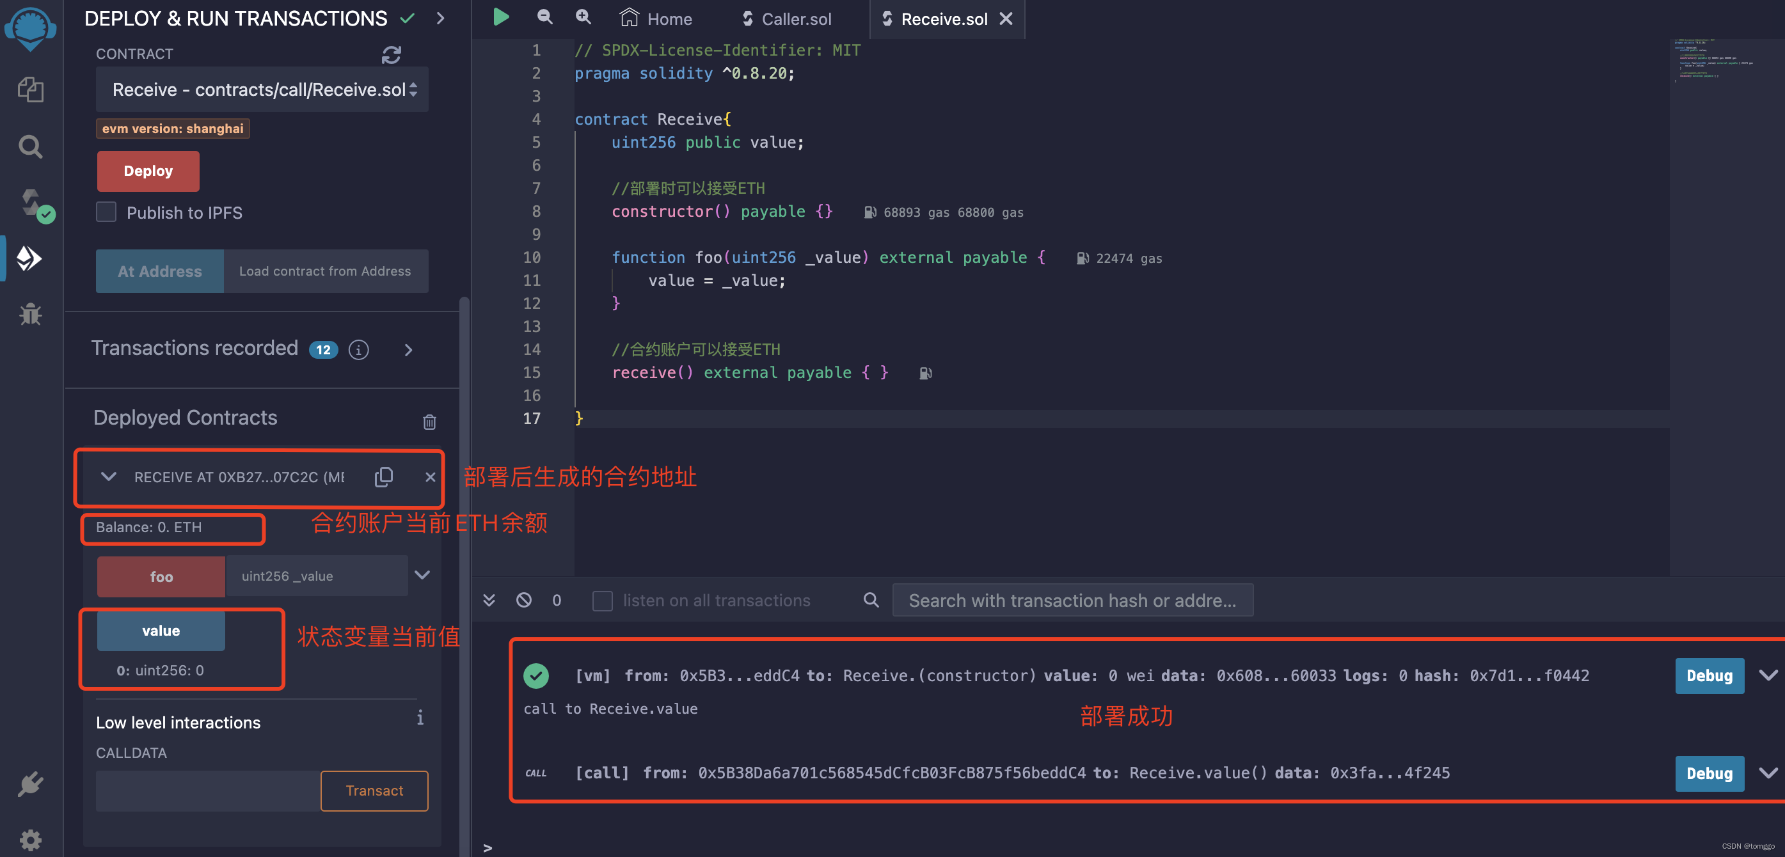Open the File Explorer sidebar panel
1785x857 pixels.
pyautogui.click(x=31, y=89)
